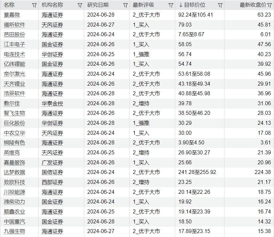Open stock link 景嘉微
Viewport: 274px width, 237px height.
point(12,15)
